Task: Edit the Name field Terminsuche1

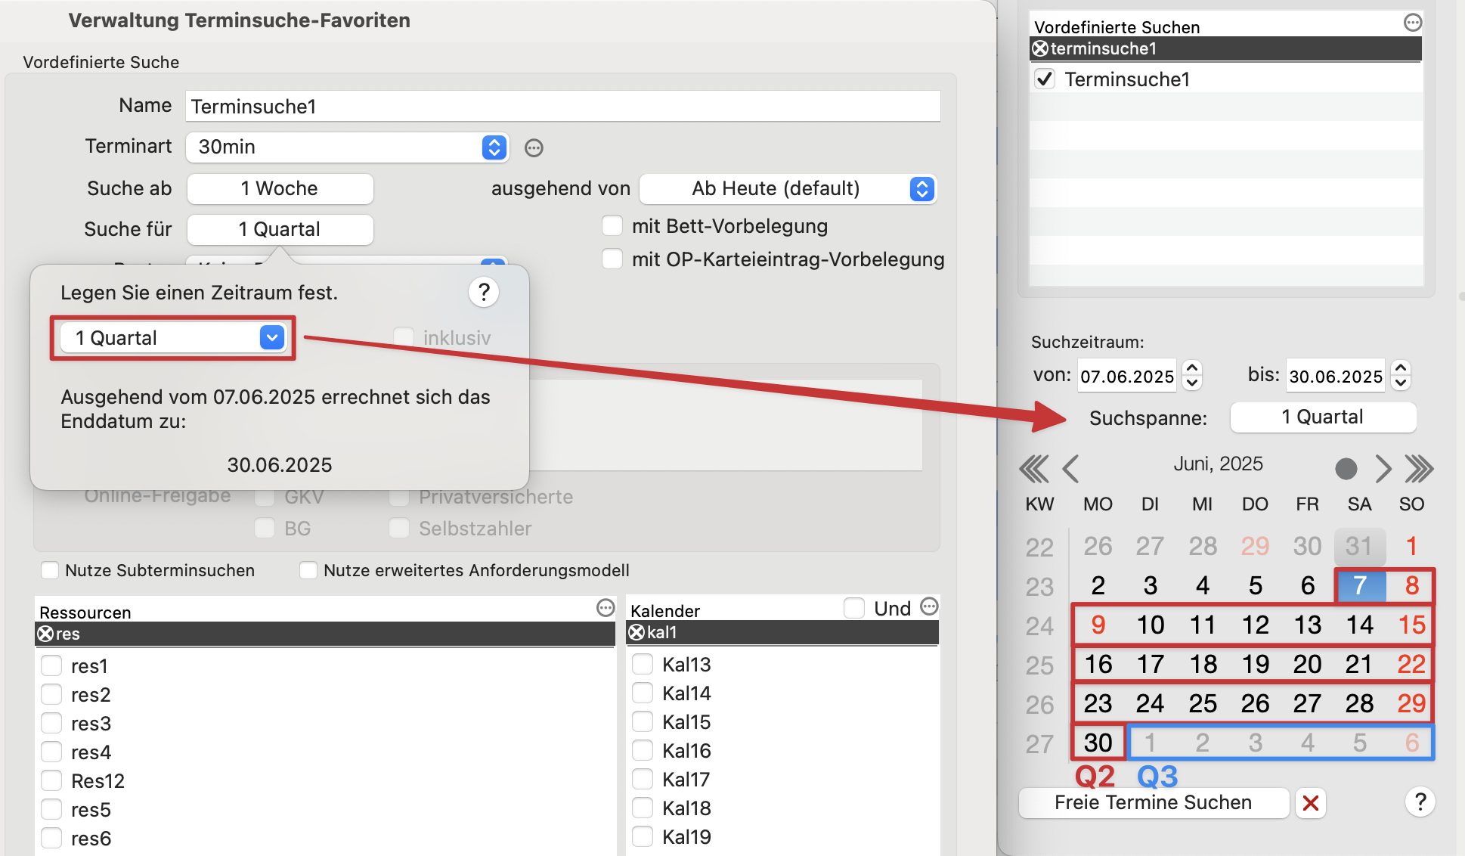Action: click(563, 106)
